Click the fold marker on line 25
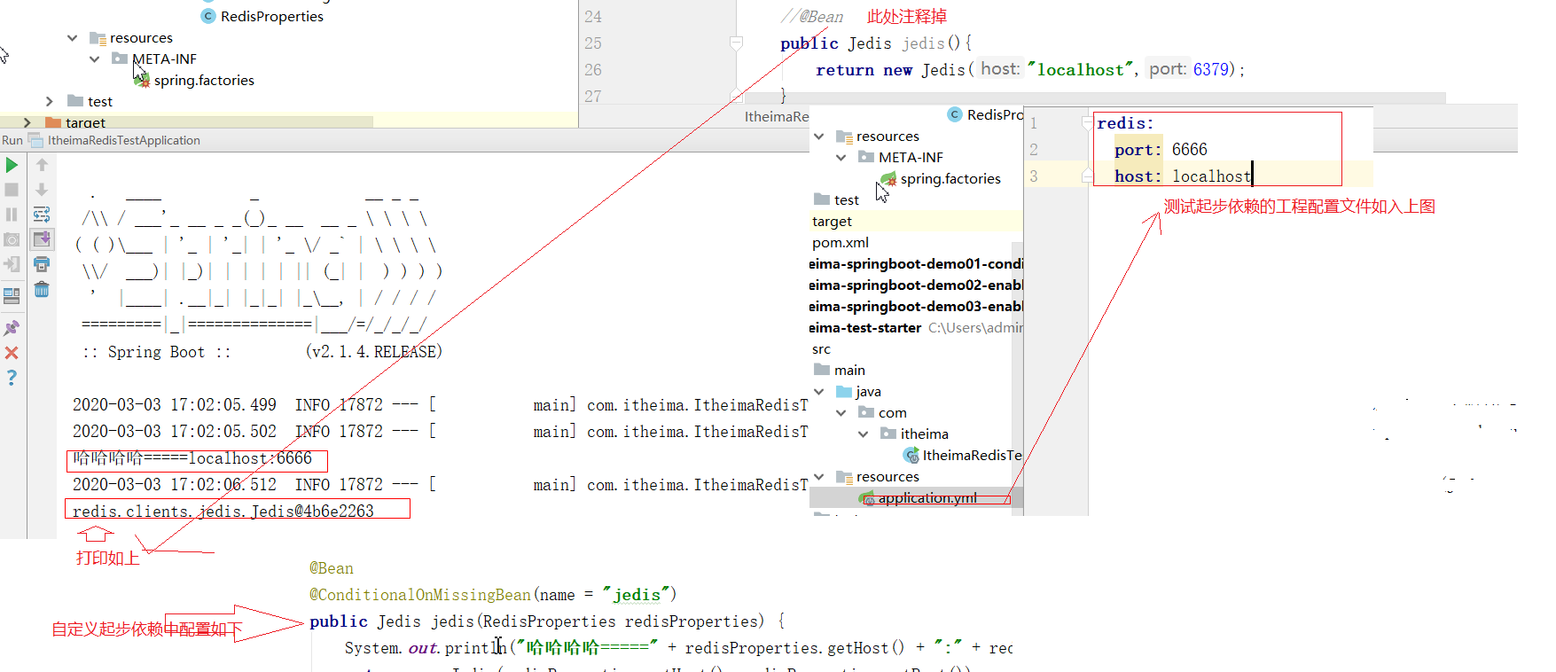The width and height of the screenshot is (1556, 672). click(x=736, y=43)
